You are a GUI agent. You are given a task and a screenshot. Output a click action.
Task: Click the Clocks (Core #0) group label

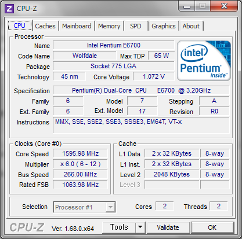tap(38, 144)
